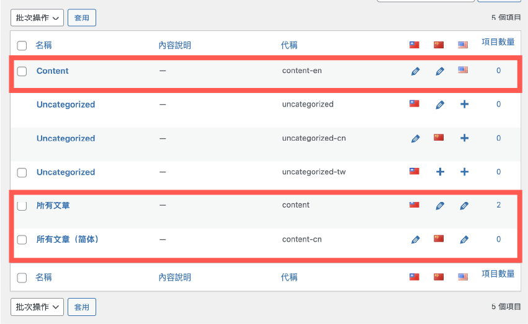Screen dimensions: 528x324
Task: Edit English translation of 所有文章（简体）
Action: point(463,239)
